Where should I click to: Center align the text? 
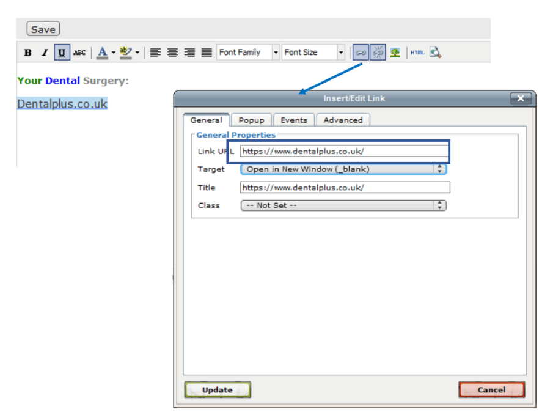coord(173,53)
